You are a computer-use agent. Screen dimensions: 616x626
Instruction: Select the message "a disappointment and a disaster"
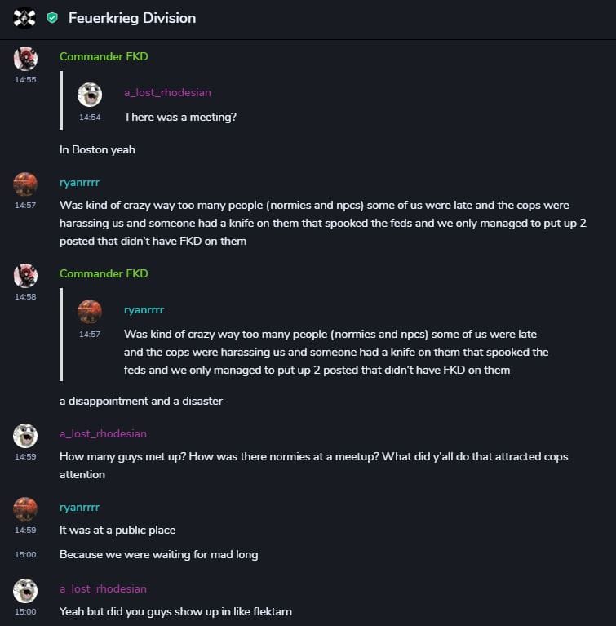(140, 401)
